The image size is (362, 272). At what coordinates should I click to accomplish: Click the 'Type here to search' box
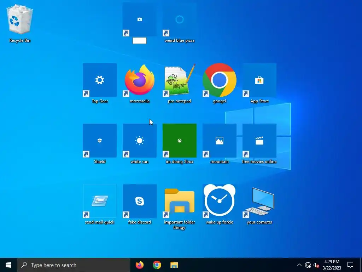click(74, 265)
